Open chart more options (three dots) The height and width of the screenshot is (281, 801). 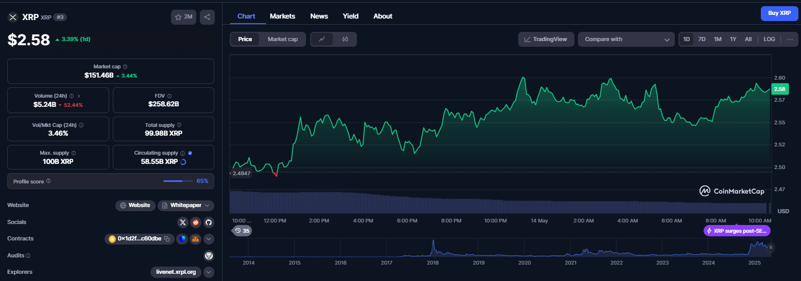790,39
